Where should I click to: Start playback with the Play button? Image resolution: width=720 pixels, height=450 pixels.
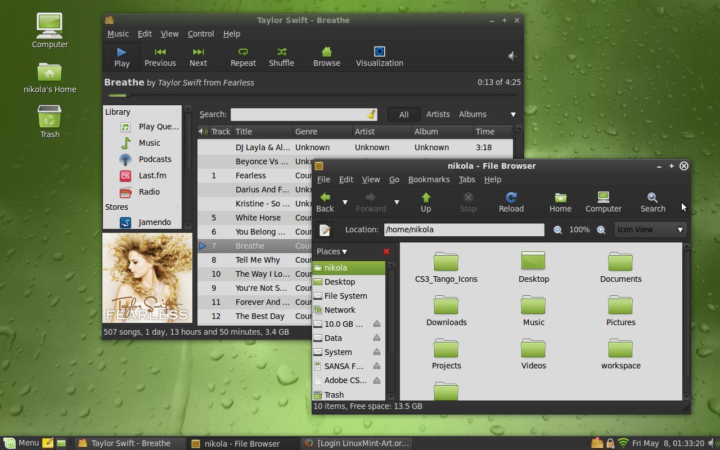point(121,57)
